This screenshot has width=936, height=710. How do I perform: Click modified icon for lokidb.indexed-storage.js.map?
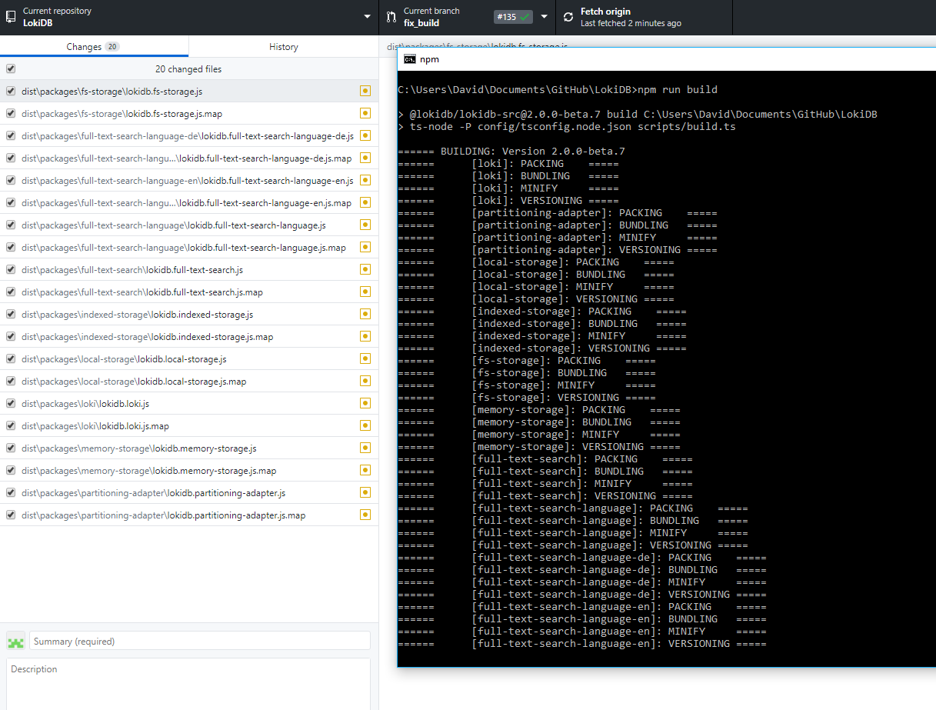pos(365,336)
